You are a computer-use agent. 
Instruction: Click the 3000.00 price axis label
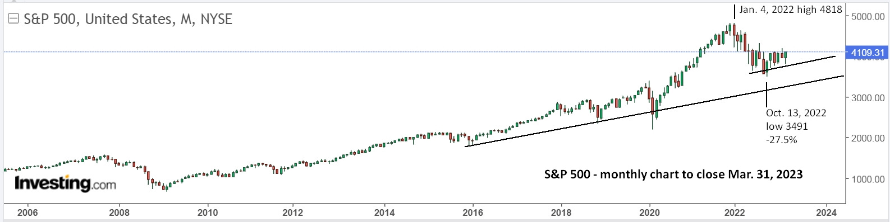[868, 98]
